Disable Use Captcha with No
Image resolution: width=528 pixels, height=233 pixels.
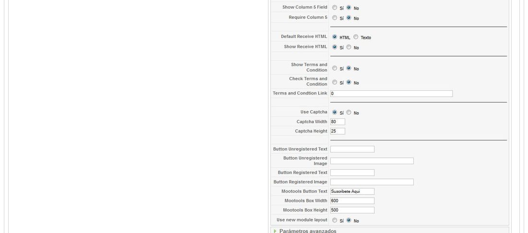tap(348, 112)
